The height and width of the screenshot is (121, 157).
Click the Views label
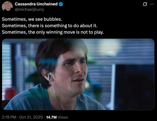[63, 117]
